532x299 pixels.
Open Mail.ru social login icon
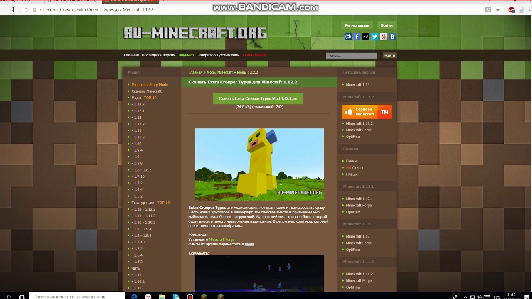click(x=348, y=37)
